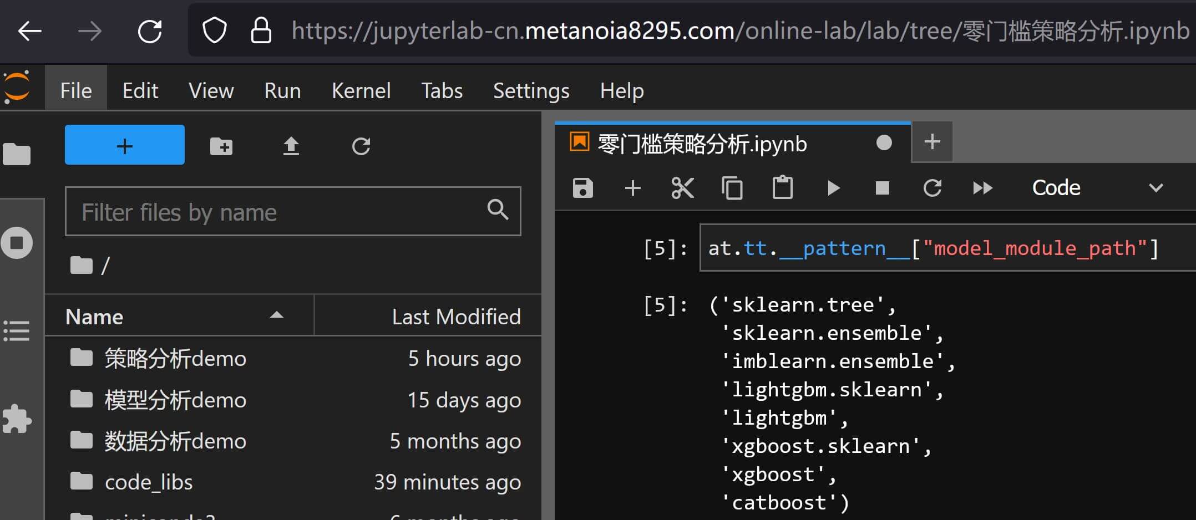The image size is (1196, 520).
Task: Paste cell from clipboard
Action: [782, 188]
